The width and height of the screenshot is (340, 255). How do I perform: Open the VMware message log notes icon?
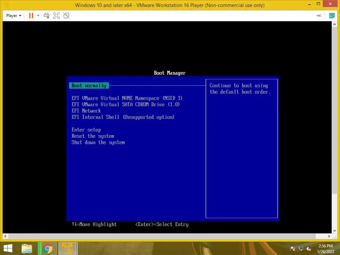tap(332, 16)
